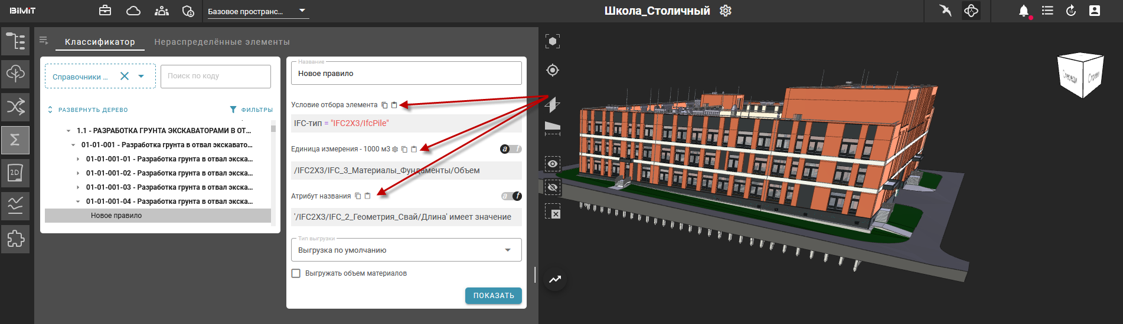Image resolution: width=1123 pixels, height=324 pixels.
Task: Open the Базовое пространство dropdown
Action: pos(256,11)
